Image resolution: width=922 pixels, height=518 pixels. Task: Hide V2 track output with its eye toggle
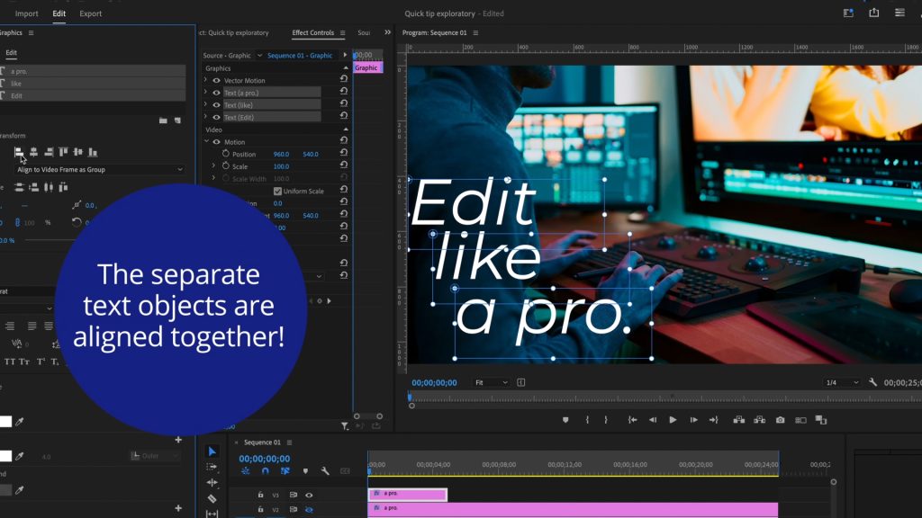[310, 510]
